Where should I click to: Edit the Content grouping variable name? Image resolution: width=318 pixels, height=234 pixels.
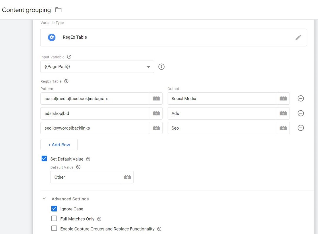(26, 10)
